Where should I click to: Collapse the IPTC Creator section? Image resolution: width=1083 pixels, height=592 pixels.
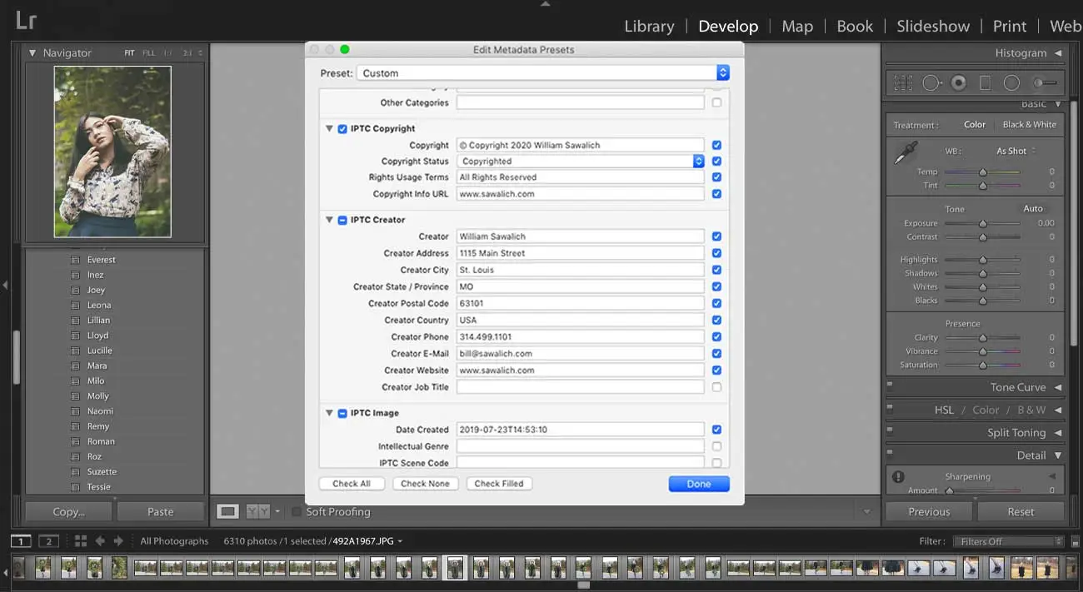pyautogui.click(x=328, y=219)
